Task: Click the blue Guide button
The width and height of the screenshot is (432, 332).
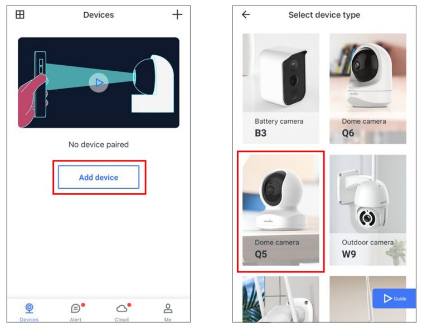Action: (394, 299)
